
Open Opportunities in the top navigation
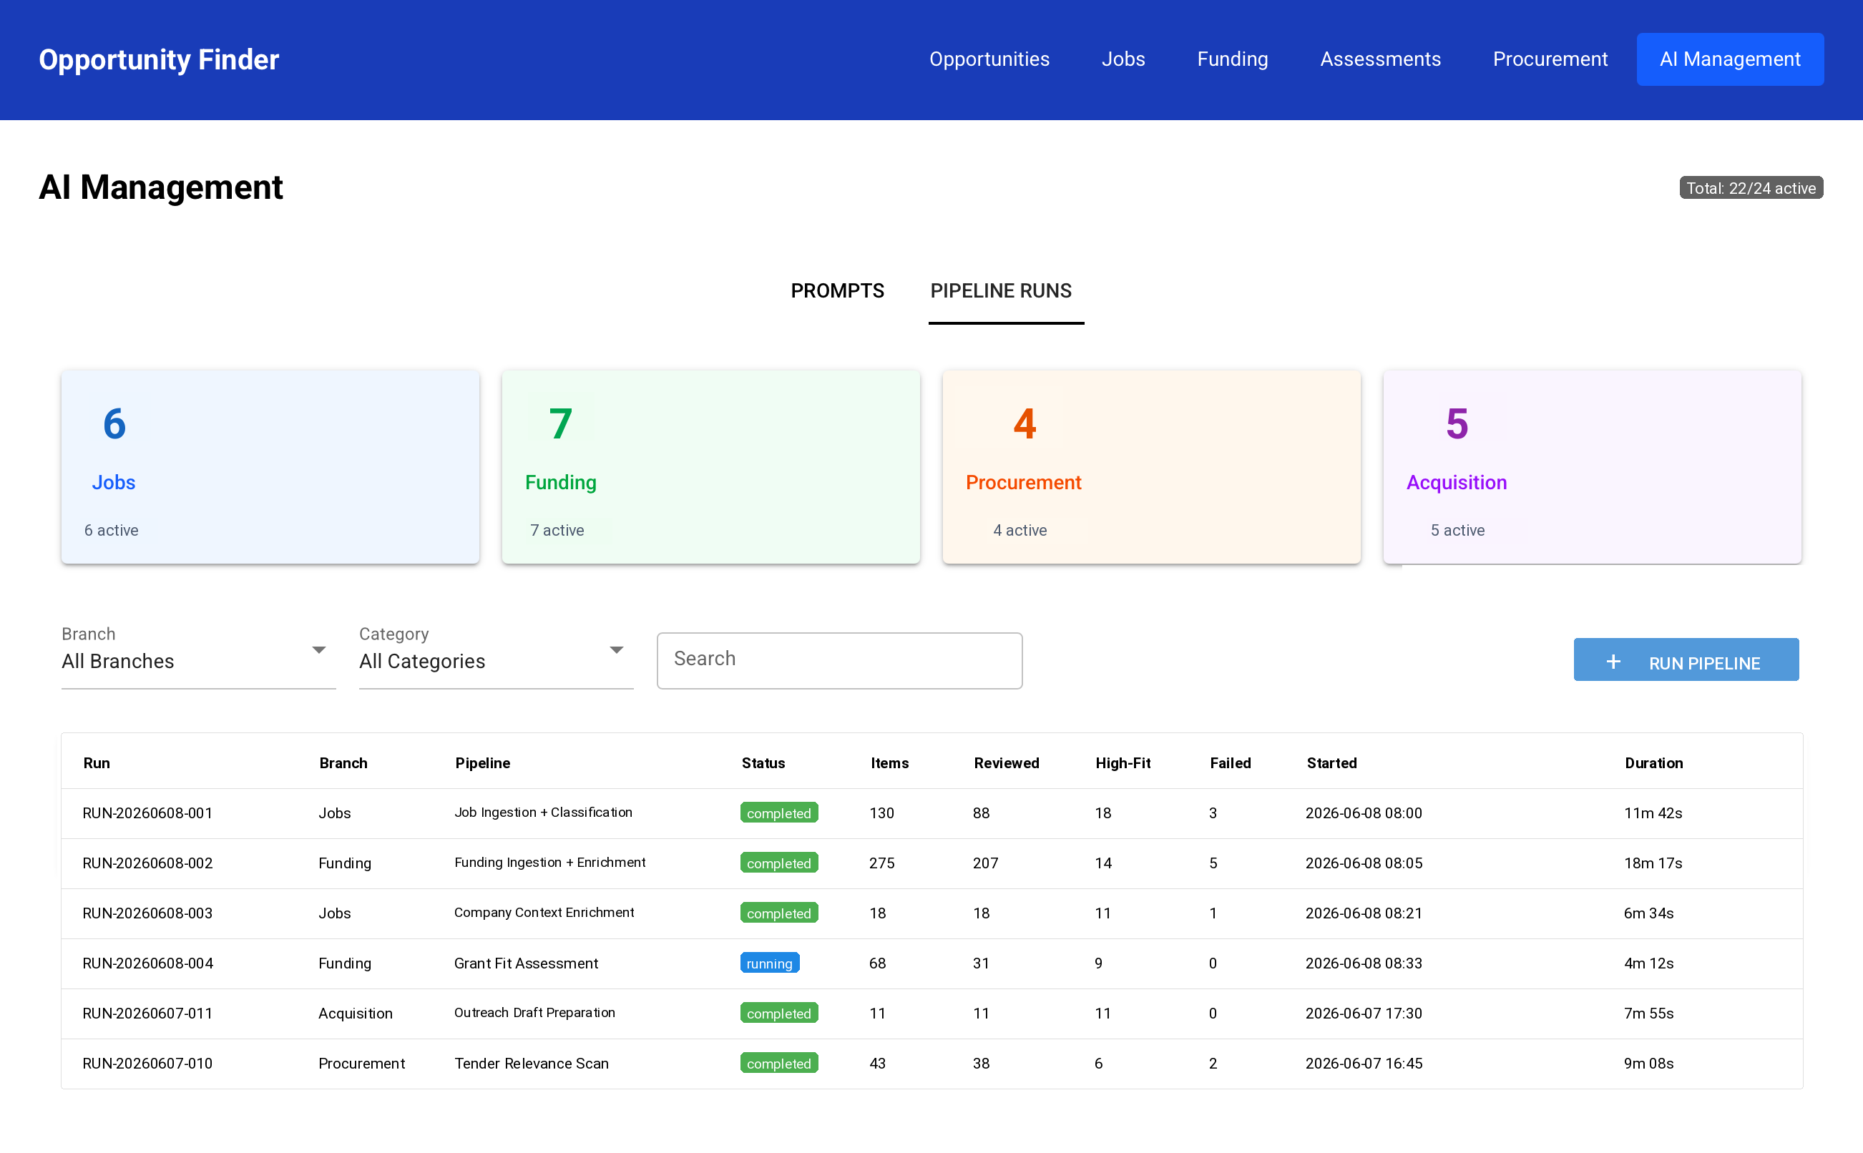pos(989,59)
